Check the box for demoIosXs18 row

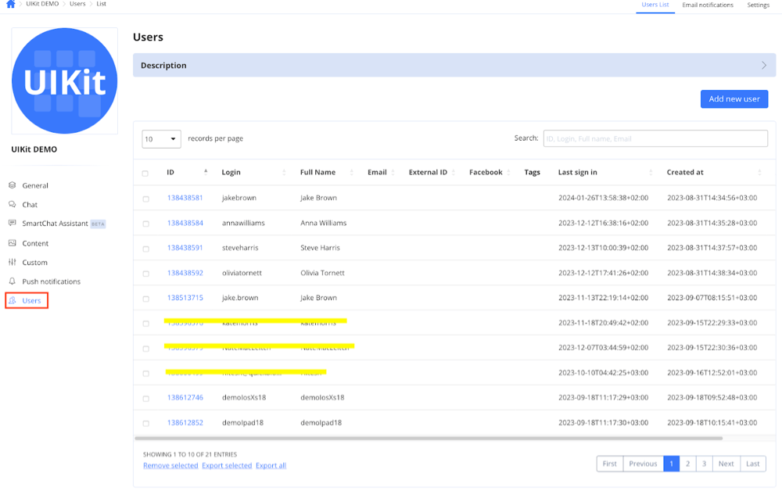(x=145, y=398)
